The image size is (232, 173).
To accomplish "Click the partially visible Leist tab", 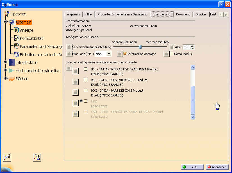I will (213, 14).
